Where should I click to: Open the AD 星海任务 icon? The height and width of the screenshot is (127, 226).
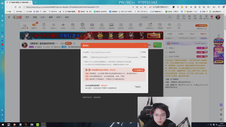[x=121, y=26]
